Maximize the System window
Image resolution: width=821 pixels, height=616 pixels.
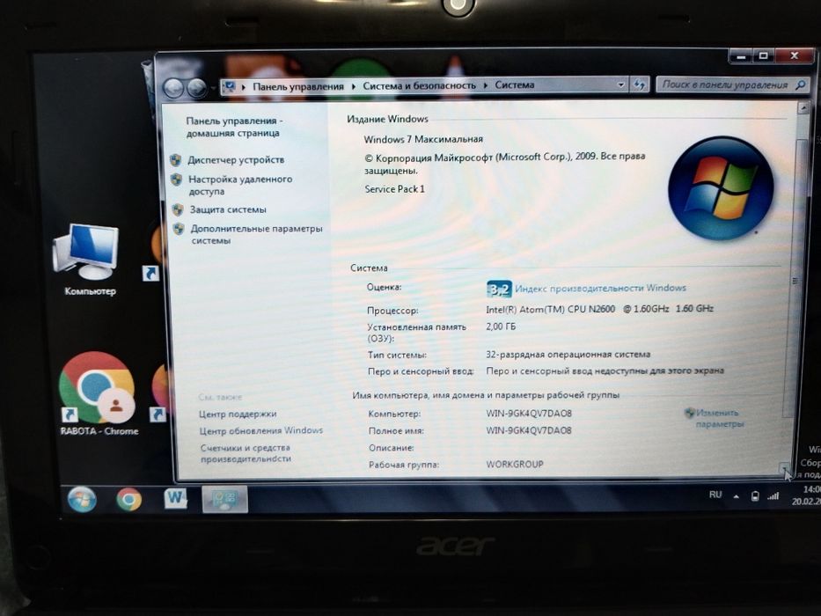click(x=764, y=55)
